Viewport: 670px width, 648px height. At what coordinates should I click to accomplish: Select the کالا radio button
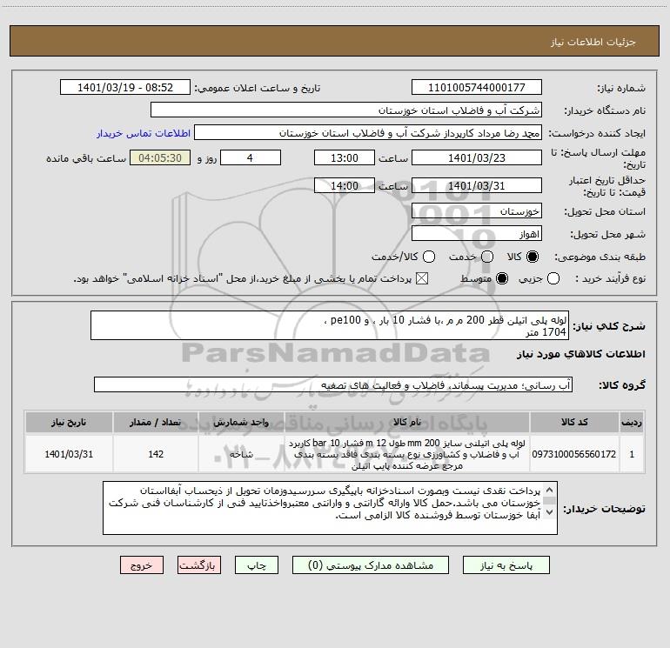(x=533, y=257)
